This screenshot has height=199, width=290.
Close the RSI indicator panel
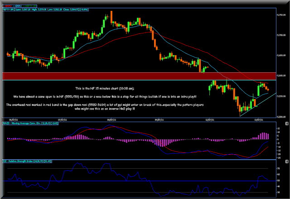coord(287,161)
